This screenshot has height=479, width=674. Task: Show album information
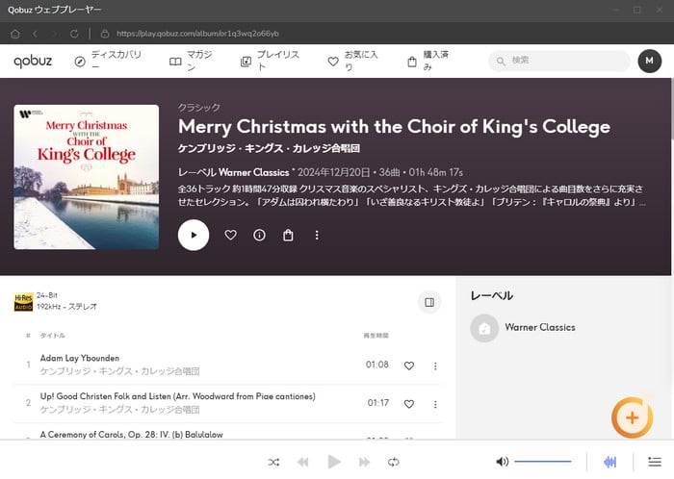coord(259,235)
